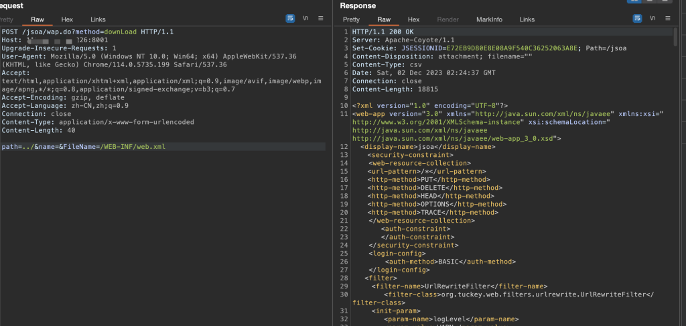Click the request body line path=../&name=&FileName=/WEB-INF/web.xml
686x326 pixels.
point(84,147)
